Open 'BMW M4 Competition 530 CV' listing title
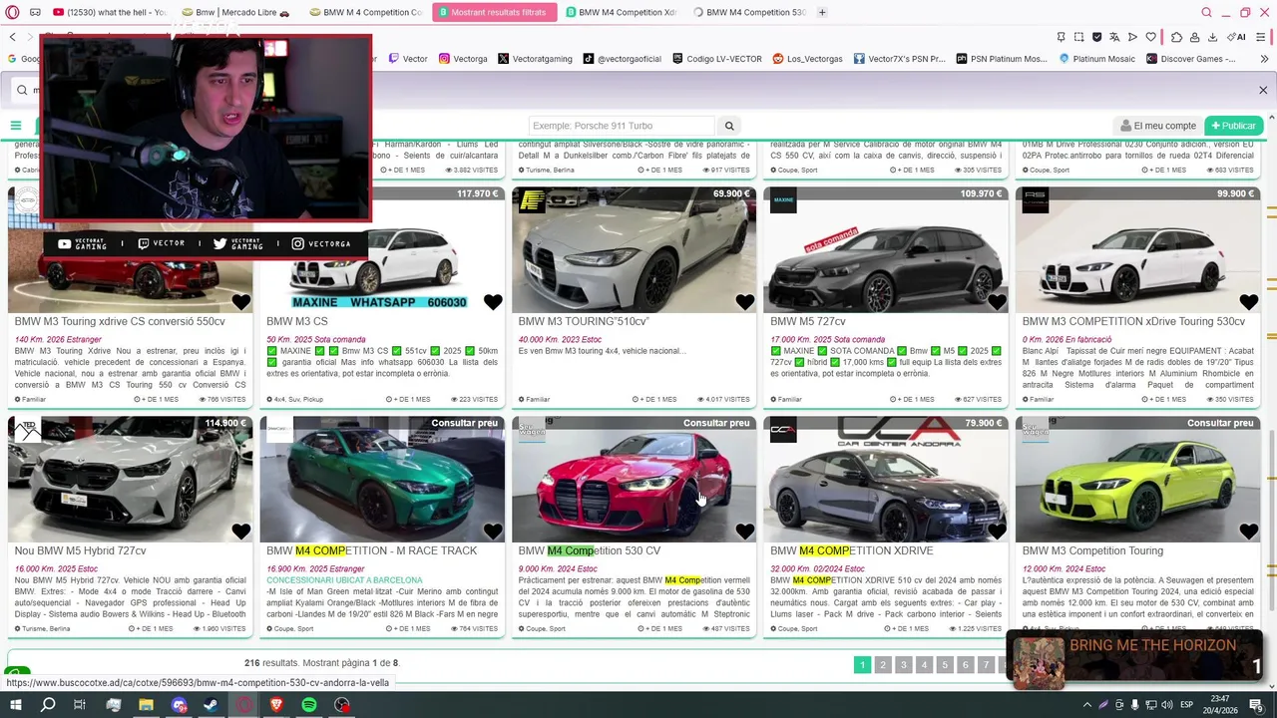Viewport: 1277px width, 718px height. tap(589, 550)
